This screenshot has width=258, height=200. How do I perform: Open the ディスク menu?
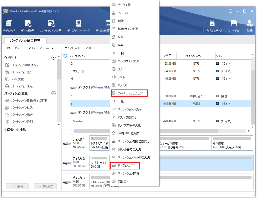(x=31, y=48)
